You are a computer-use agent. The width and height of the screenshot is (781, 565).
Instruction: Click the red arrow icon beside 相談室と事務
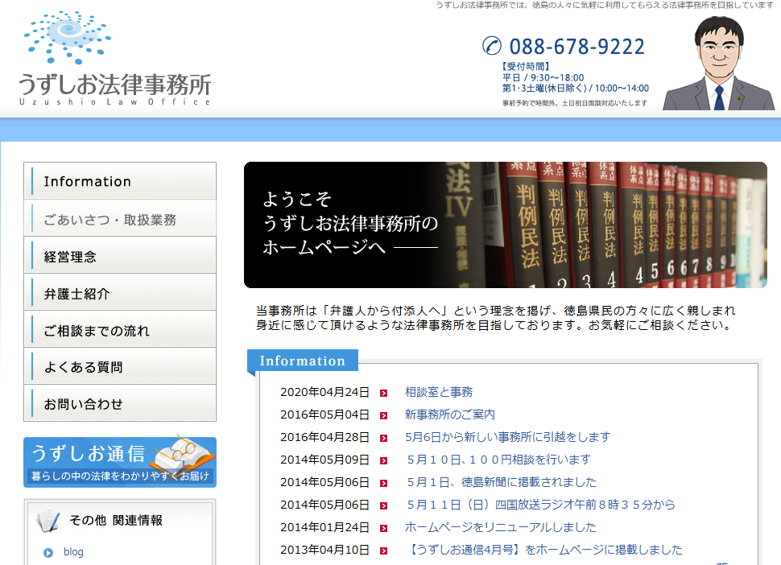pos(384,393)
